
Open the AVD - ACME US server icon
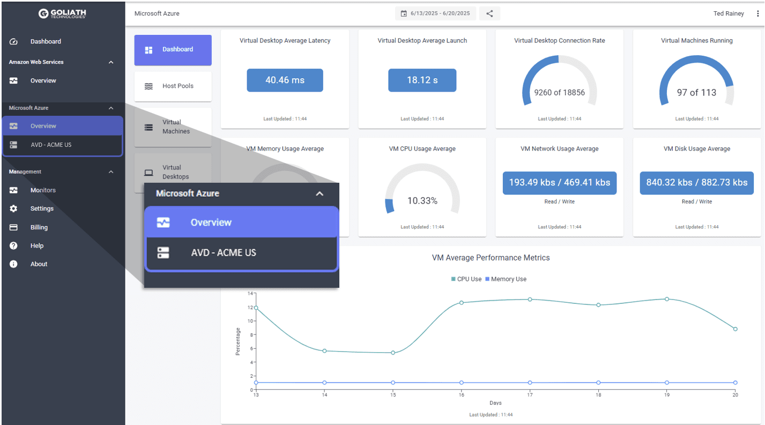[x=14, y=145]
